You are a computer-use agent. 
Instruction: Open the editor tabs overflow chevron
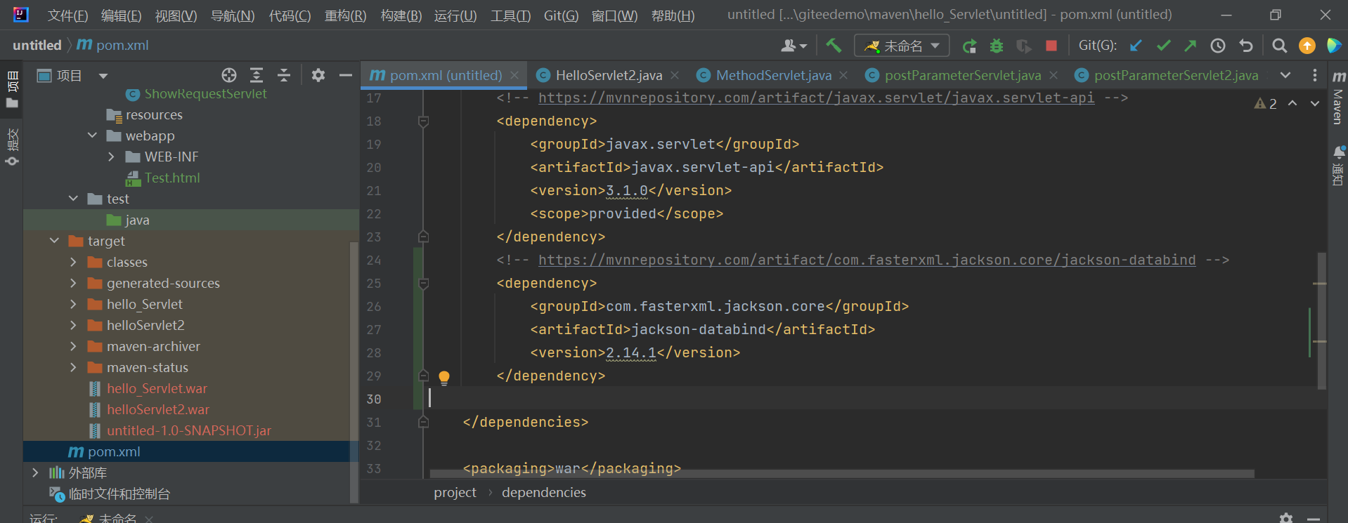(x=1285, y=75)
